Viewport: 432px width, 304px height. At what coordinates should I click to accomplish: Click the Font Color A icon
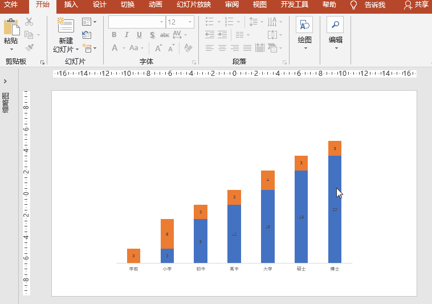tap(115, 48)
